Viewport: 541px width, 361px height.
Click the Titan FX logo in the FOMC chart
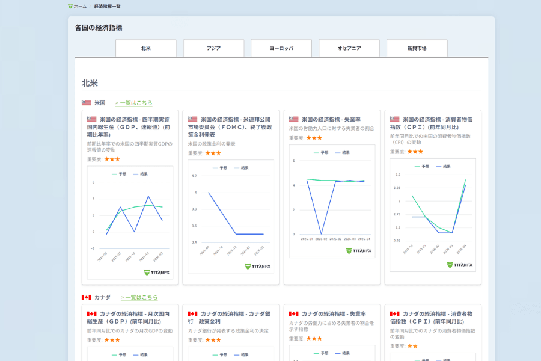click(x=258, y=266)
